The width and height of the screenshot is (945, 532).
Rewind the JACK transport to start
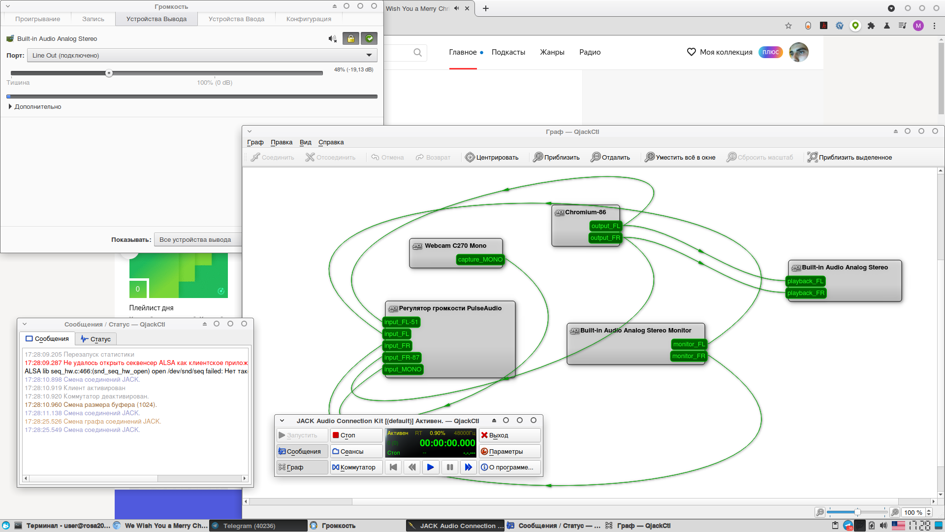(x=393, y=467)
